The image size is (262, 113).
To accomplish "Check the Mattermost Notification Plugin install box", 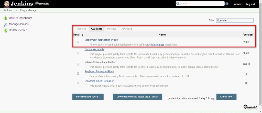I will click(78, 42).
